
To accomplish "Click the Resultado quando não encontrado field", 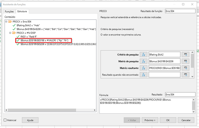I will tap(164, 75).
